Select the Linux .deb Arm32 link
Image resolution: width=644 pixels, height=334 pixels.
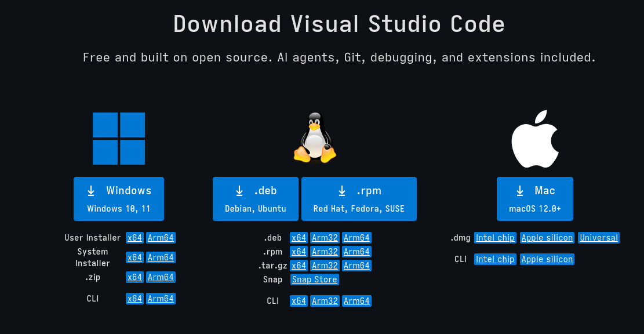coord(325,238)
